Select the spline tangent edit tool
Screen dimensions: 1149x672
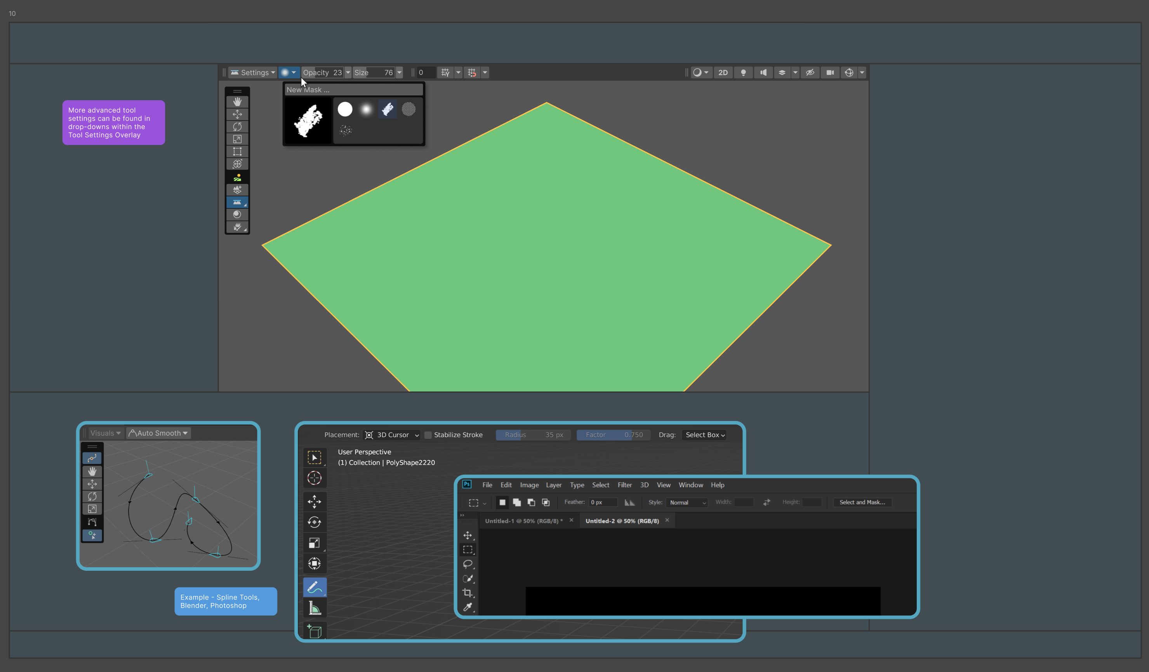point(92,522)
